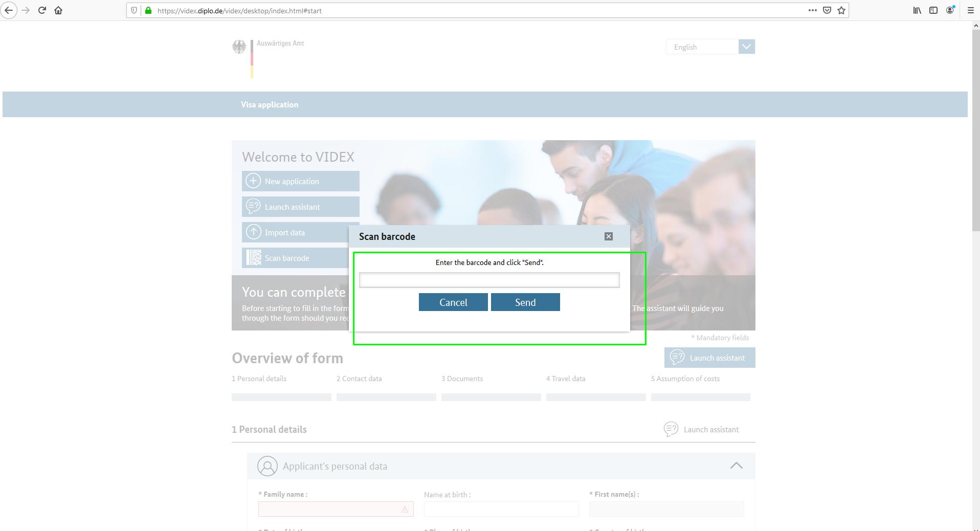Go to step 1 Personal details

point(259,379)
